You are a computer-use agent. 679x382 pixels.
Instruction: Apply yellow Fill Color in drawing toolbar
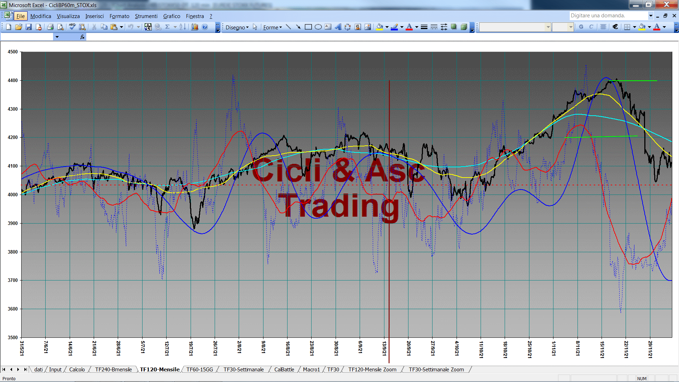[x=380, y=27]
